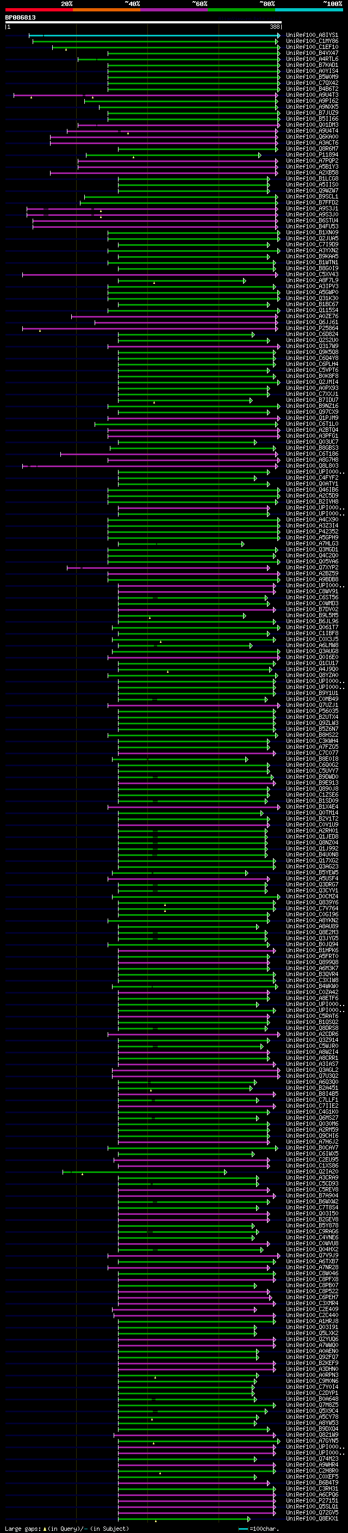
Task: Click UniRef100_Q46IB6 label
Action: tap(312, 490)
